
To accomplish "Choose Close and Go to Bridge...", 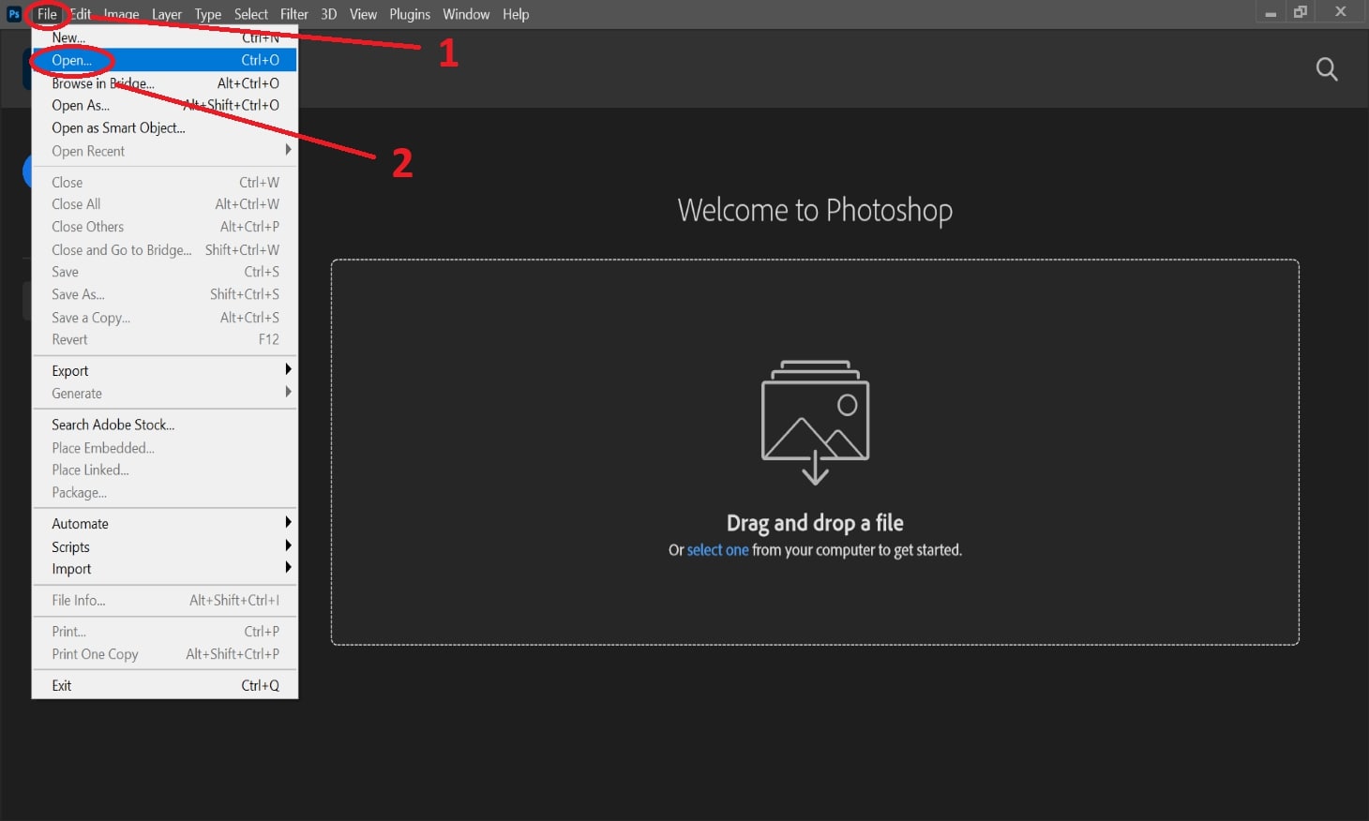I will [x=165, y=249].
